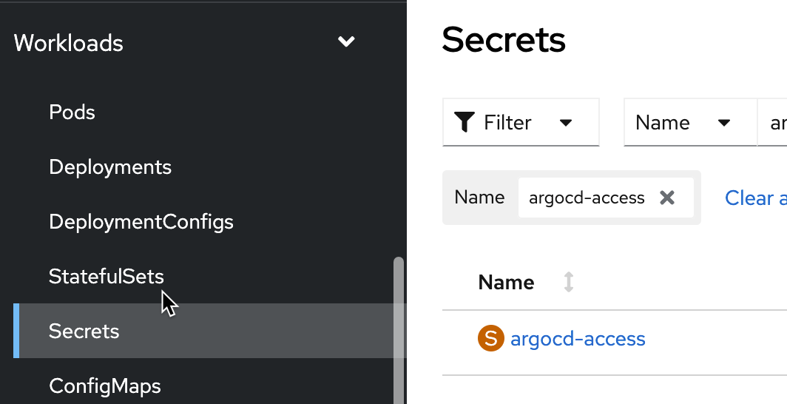Click the funnel icon in Filter
The height and width of the screenshot is (404, 787).
point(464,122)
